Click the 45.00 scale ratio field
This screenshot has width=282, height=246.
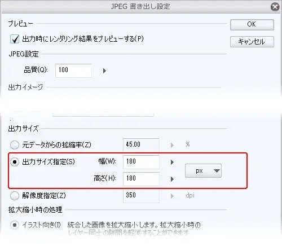[x=141, y=145]
